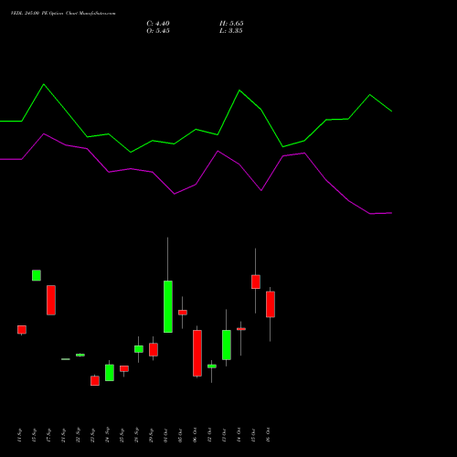Screen dimensions: 457x457
Task: Select the 12 Oct date label
Action: coord(209,435)
